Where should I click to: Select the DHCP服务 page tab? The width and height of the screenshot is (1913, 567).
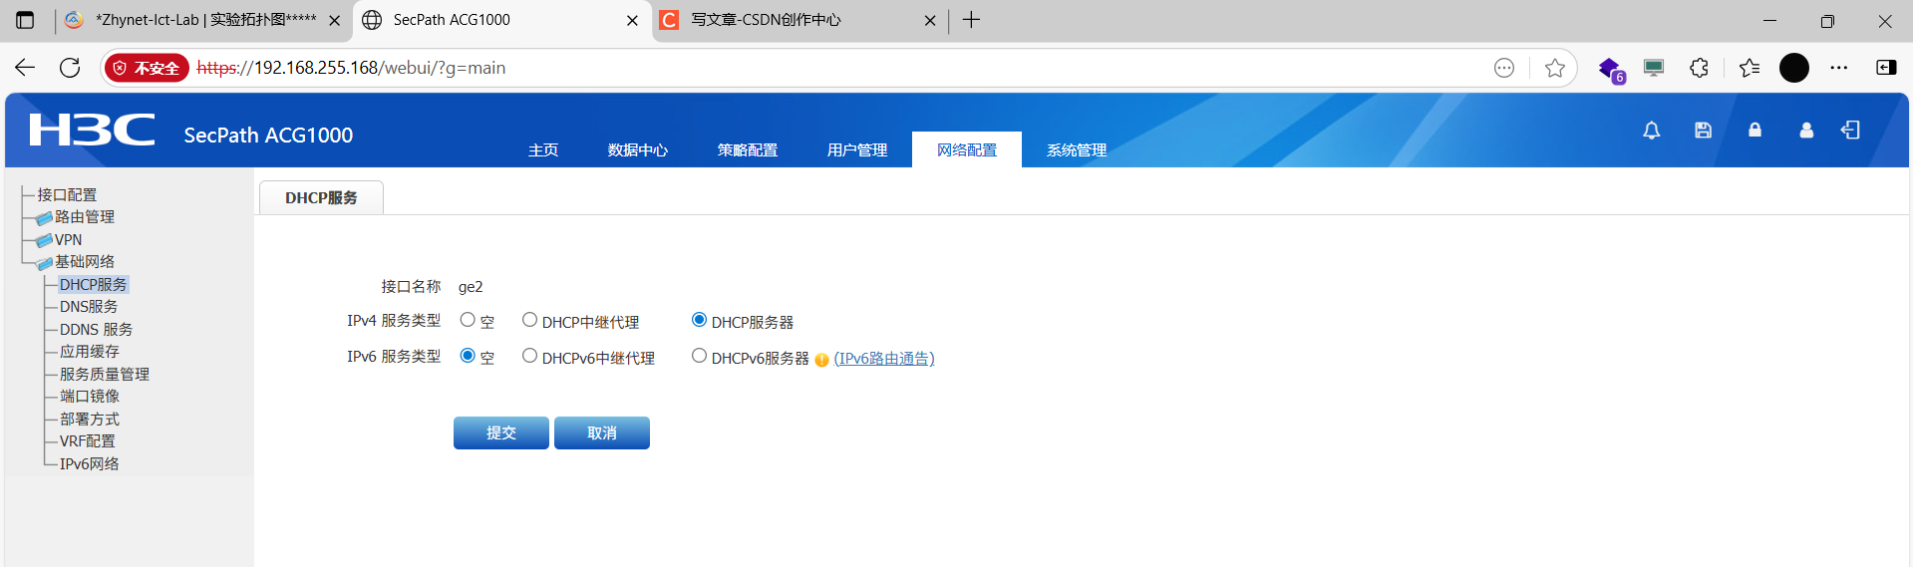pyautogui.click(x=321, y=197)
